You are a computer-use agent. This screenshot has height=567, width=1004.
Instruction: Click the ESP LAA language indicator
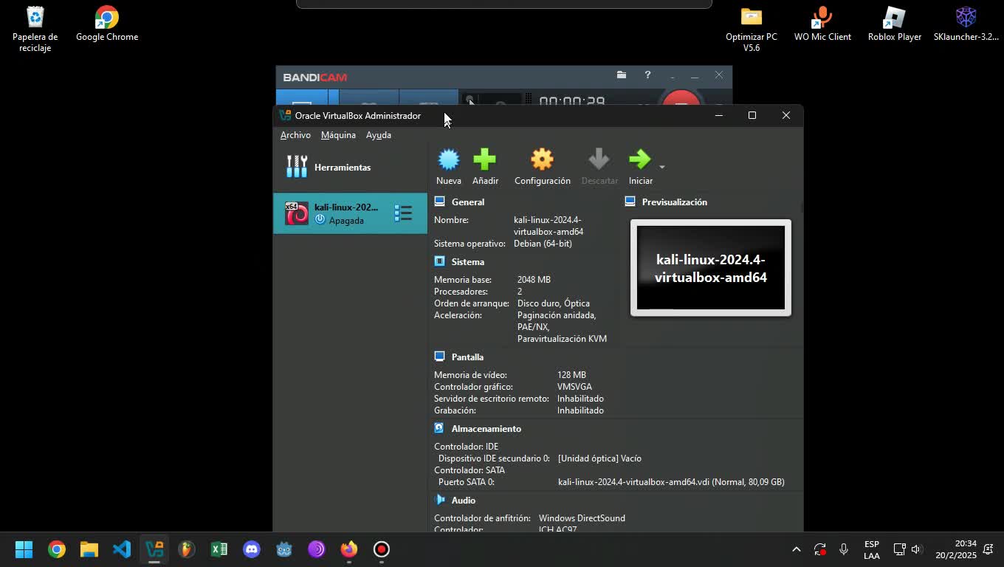click(871, 549)
